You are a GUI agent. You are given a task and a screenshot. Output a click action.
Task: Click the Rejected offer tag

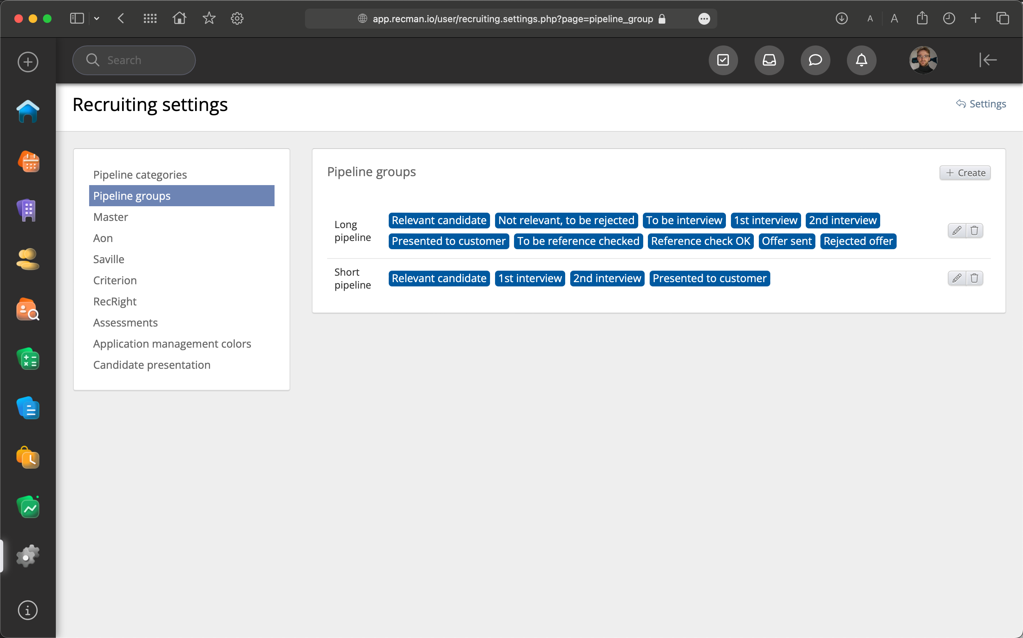coord(858,241)
